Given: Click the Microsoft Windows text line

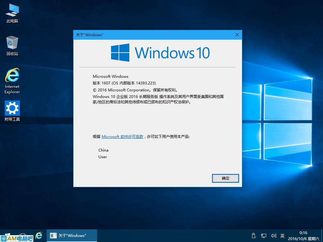Looking at the screenshot, I should (110, 76).
